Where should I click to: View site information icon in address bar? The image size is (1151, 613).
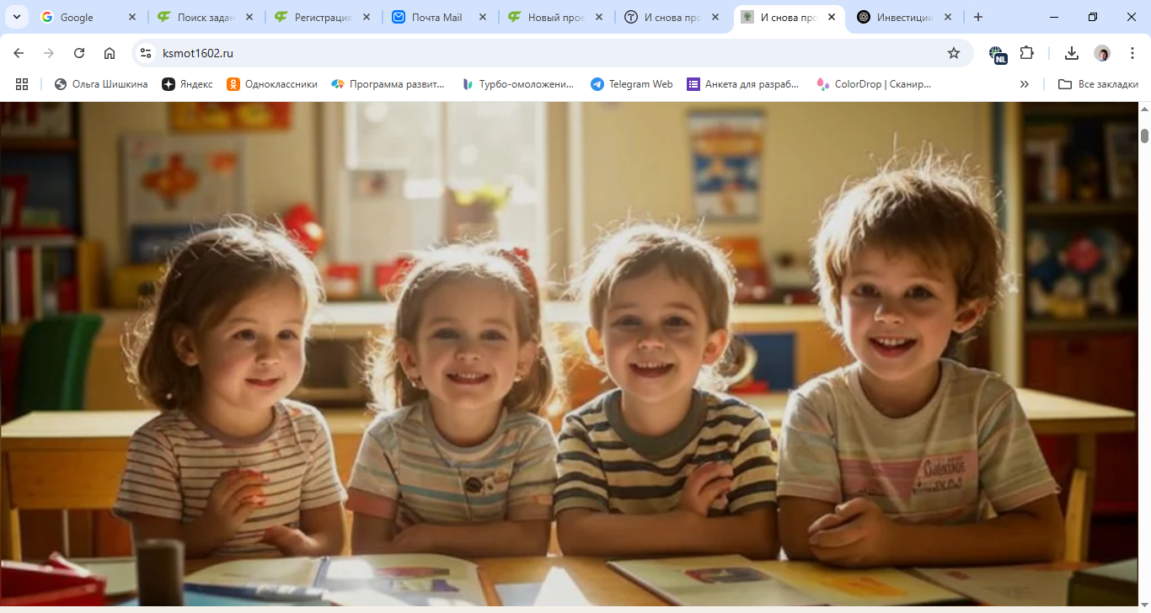tap(146, 53)
